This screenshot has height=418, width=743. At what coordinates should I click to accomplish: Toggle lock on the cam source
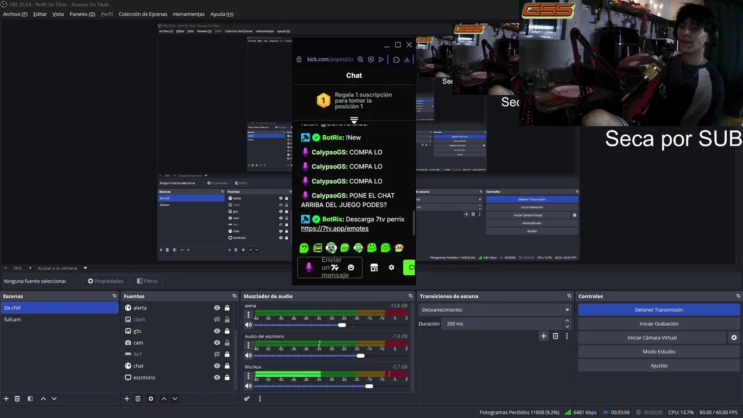click(227, 343)
